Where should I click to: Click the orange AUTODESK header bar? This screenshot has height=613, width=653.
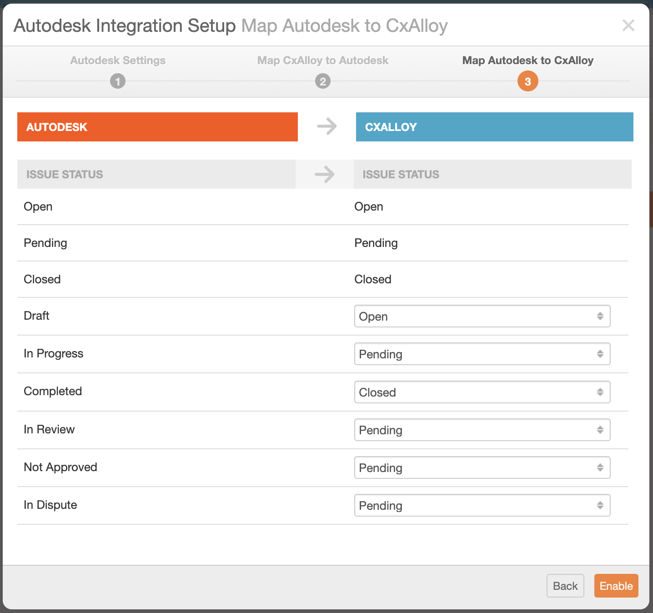(x=157, y=127)
